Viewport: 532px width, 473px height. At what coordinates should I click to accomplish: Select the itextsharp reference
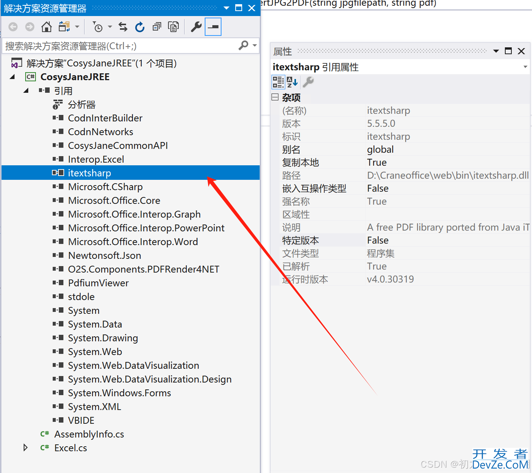89,173
